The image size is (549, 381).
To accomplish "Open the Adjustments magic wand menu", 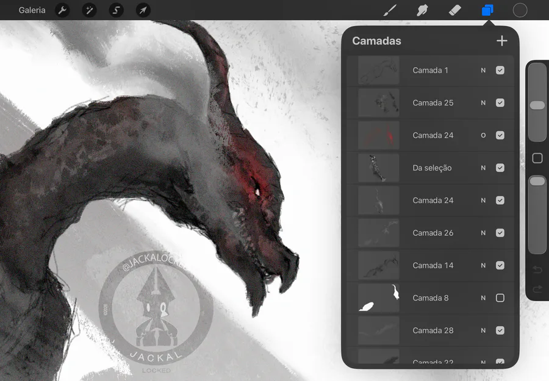I will tap(89, 10).
